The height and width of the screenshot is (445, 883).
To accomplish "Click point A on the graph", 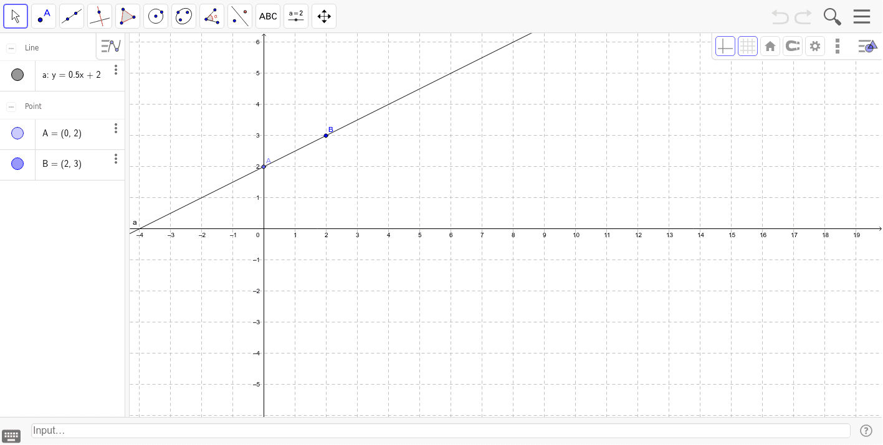I will tap(264, 166).
